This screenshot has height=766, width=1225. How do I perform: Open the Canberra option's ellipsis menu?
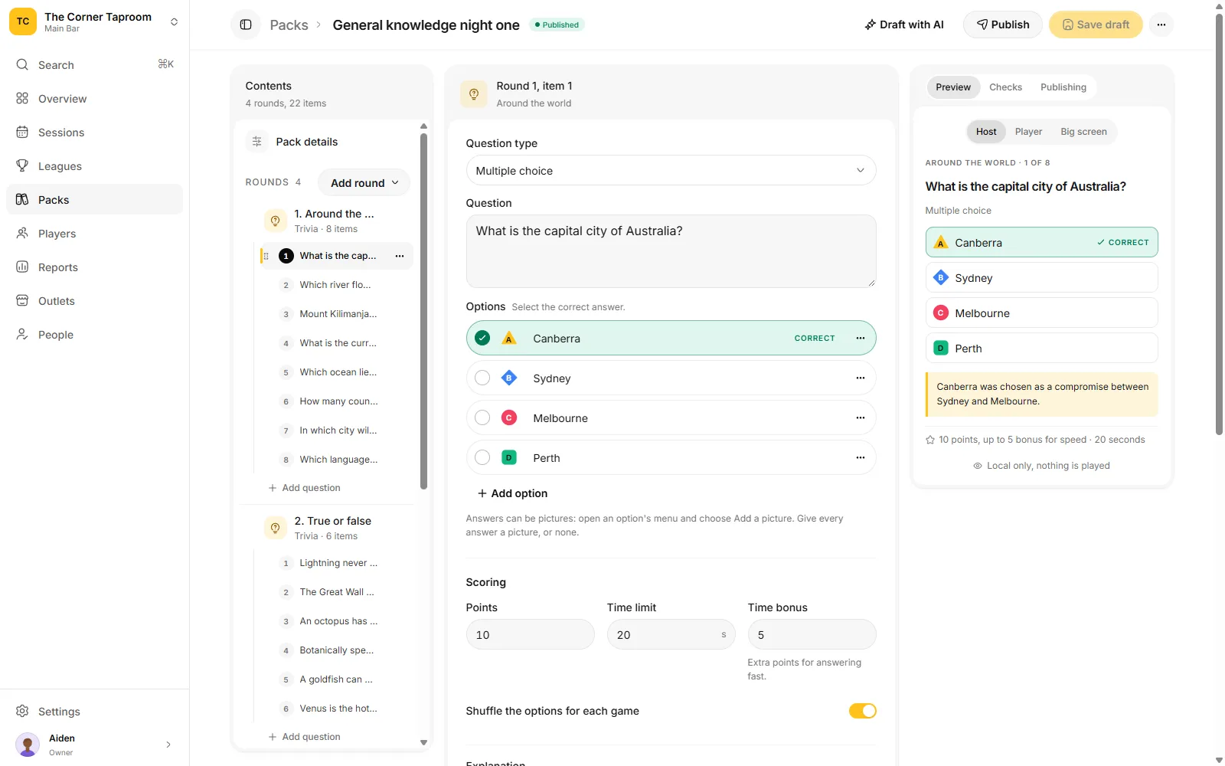[861, 338]
